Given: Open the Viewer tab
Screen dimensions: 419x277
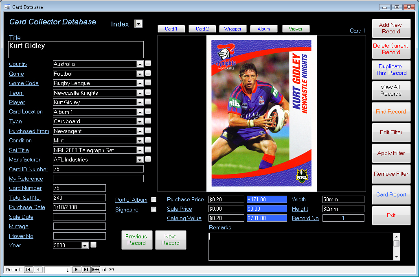Looking at the screenshot, I should click(x=296, y=28).
